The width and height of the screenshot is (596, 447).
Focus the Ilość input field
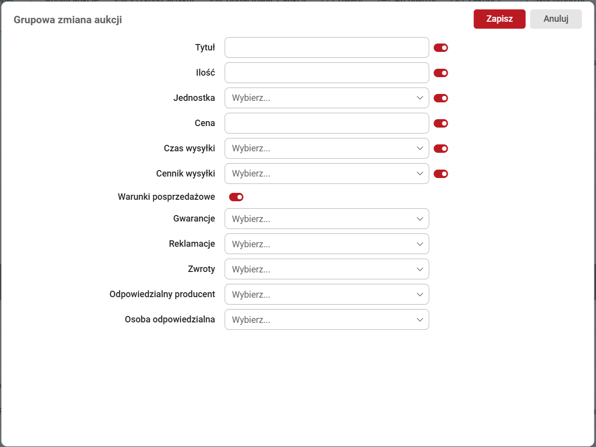tap(326, 73)
